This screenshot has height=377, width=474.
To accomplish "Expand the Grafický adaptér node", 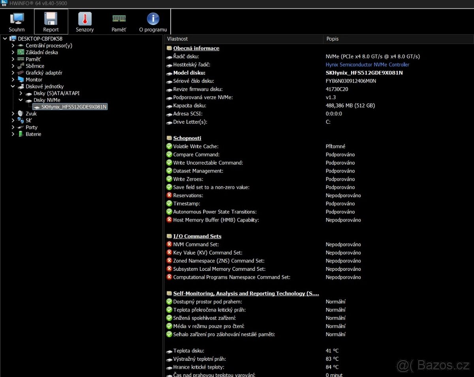I will (12, 73).
